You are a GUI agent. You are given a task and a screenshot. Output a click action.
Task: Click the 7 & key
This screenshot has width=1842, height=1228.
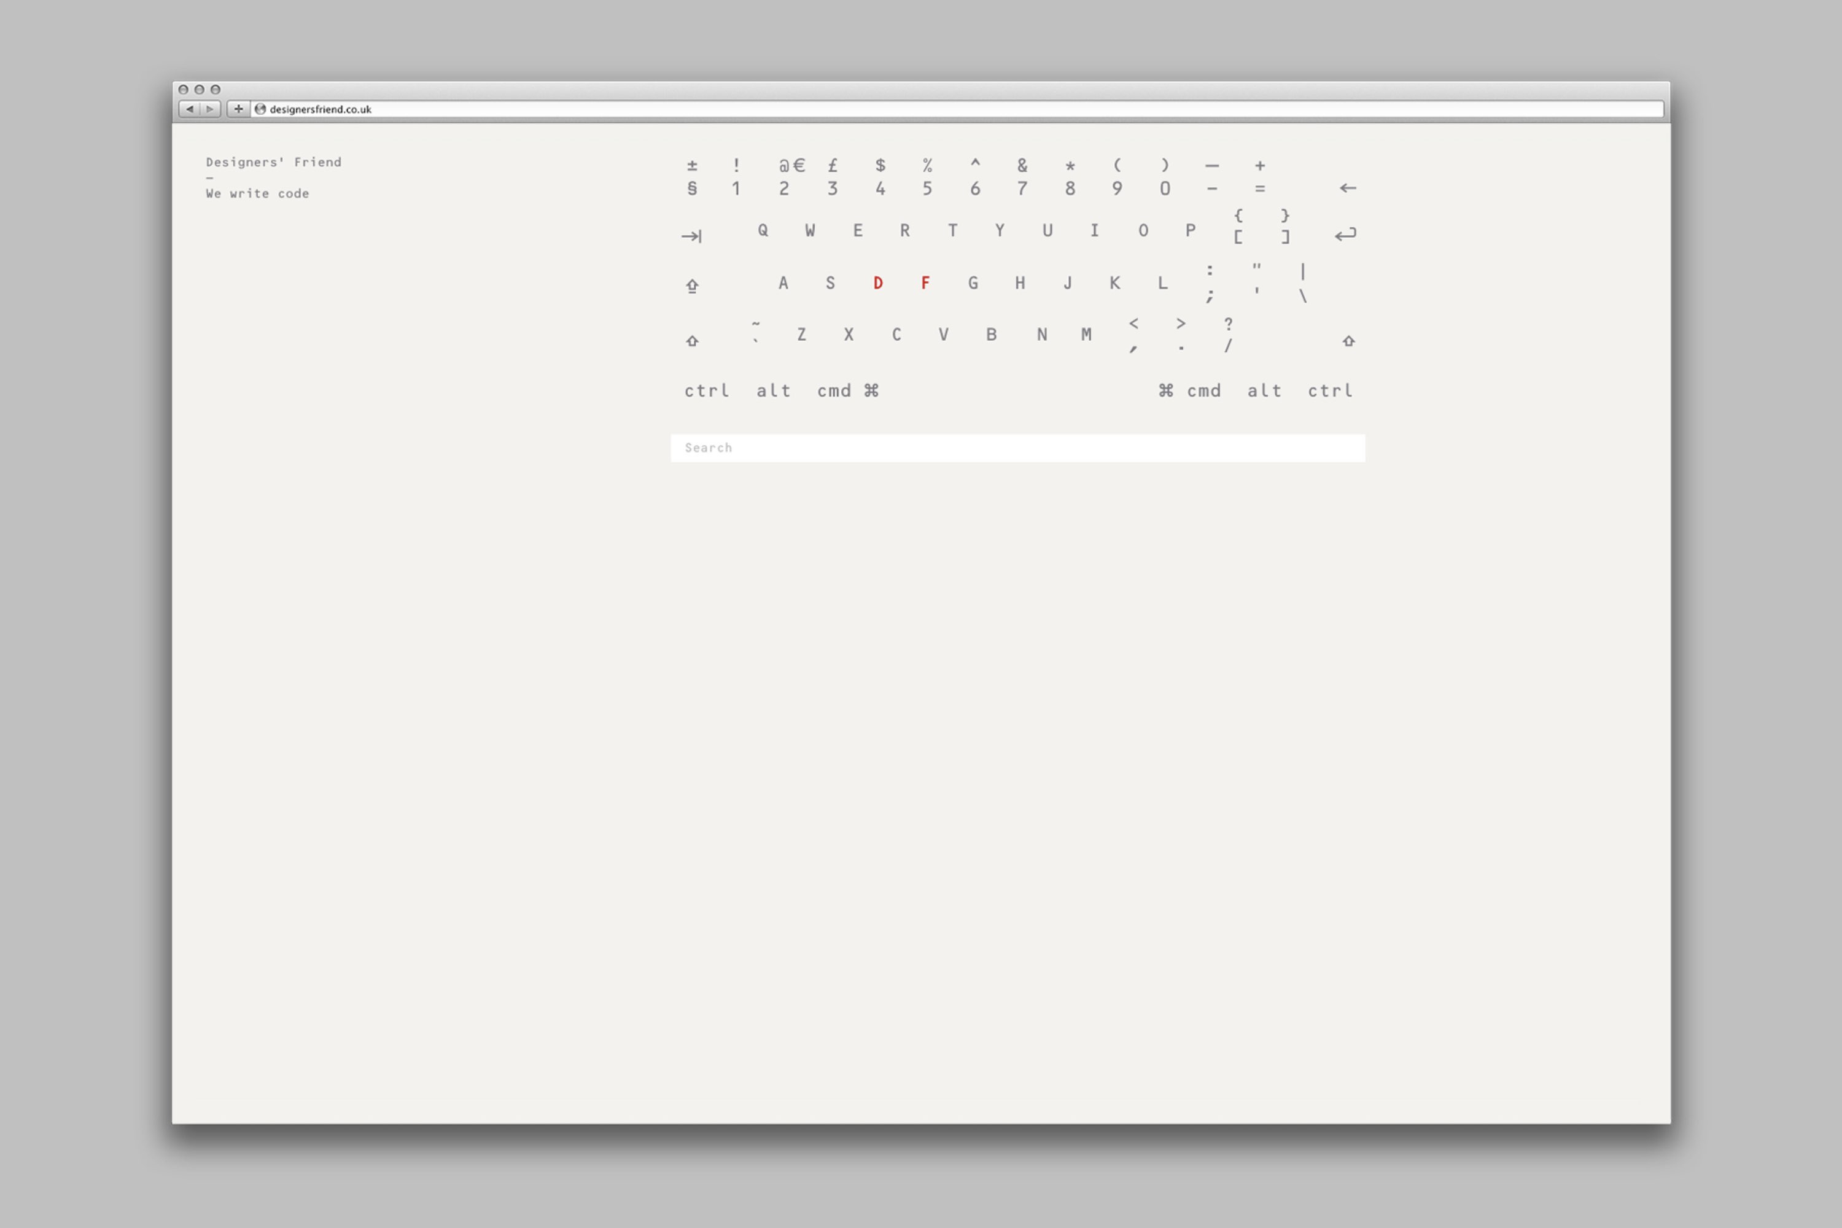pos(1022,177)
